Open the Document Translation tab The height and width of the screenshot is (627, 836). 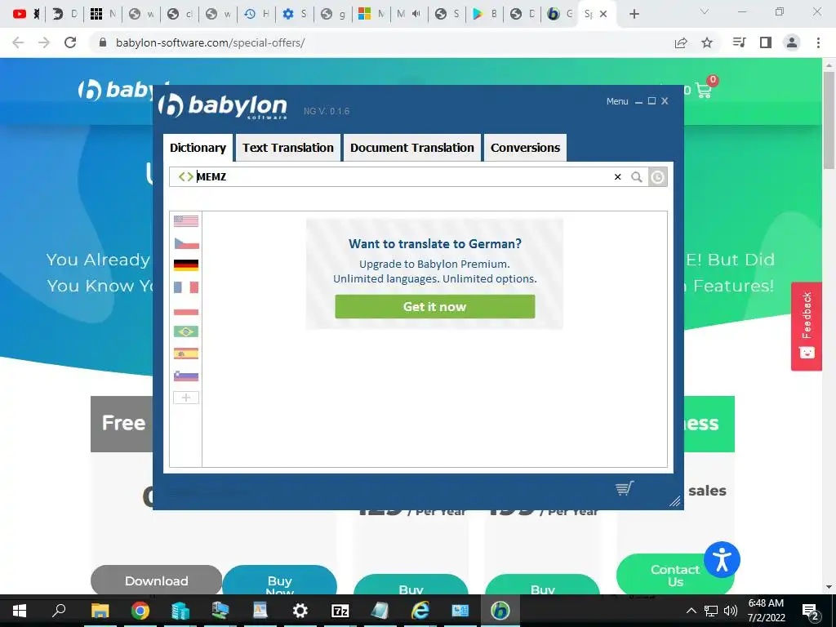[412, 148]
